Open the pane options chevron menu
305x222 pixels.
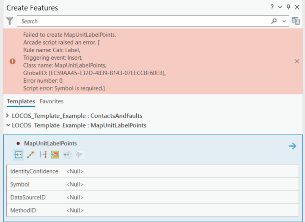[280, 7]
